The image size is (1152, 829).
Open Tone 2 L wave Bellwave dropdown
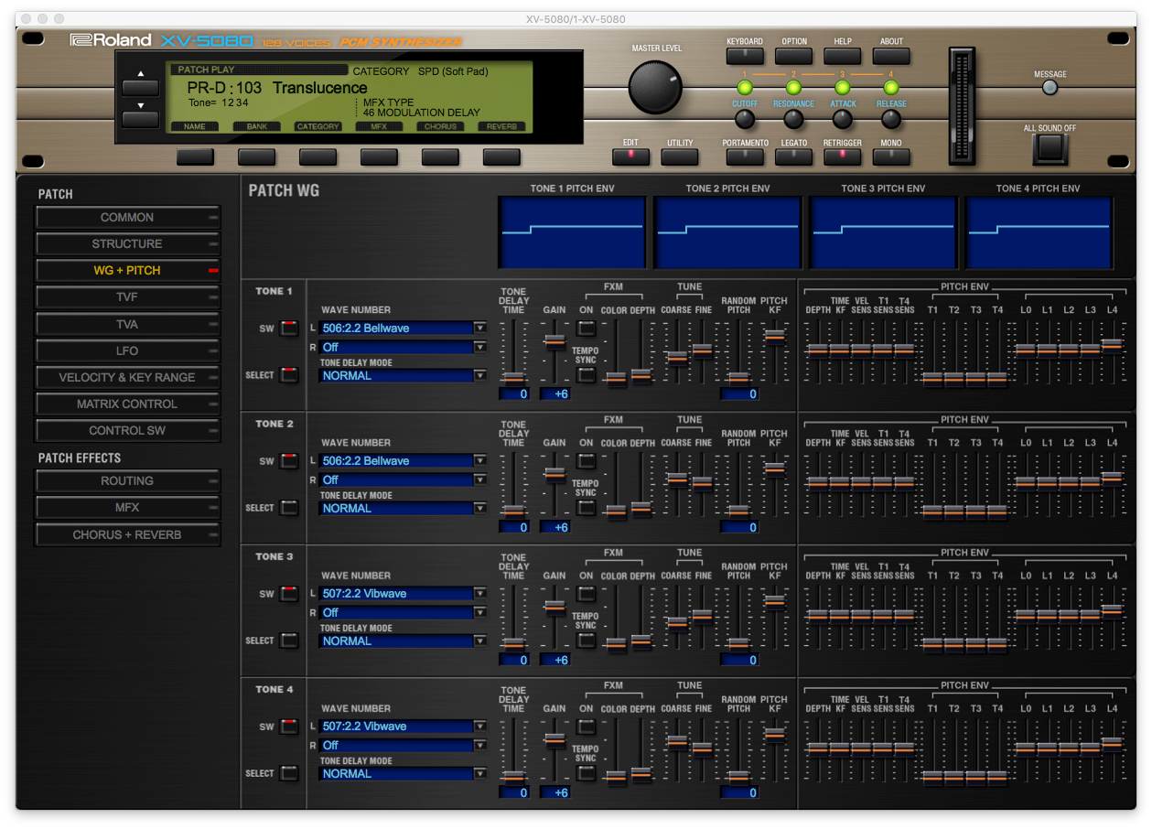(403, 460)
